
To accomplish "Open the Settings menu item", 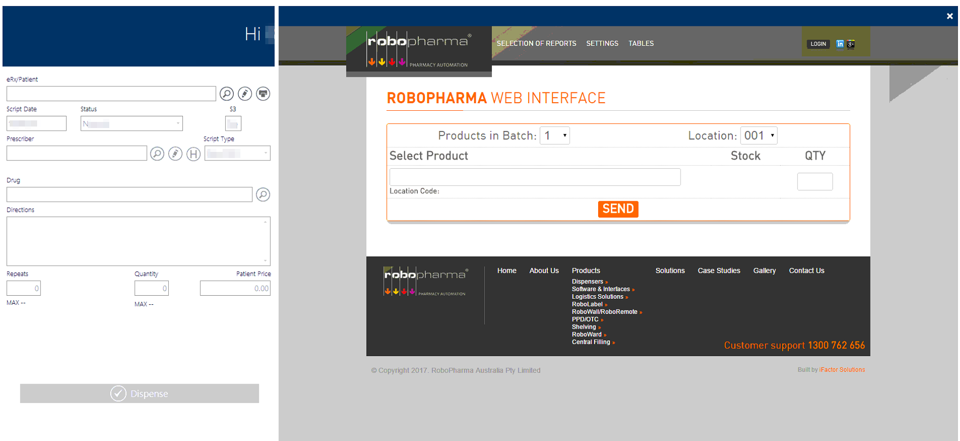I will point(602,44).
